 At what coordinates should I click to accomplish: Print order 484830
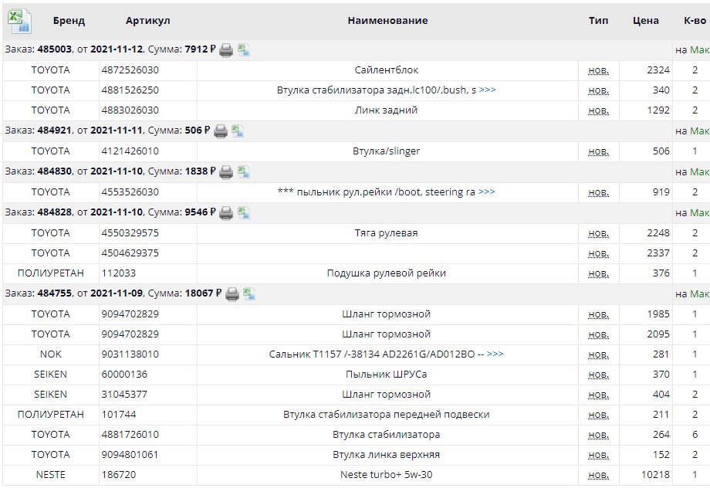(226, 171)
